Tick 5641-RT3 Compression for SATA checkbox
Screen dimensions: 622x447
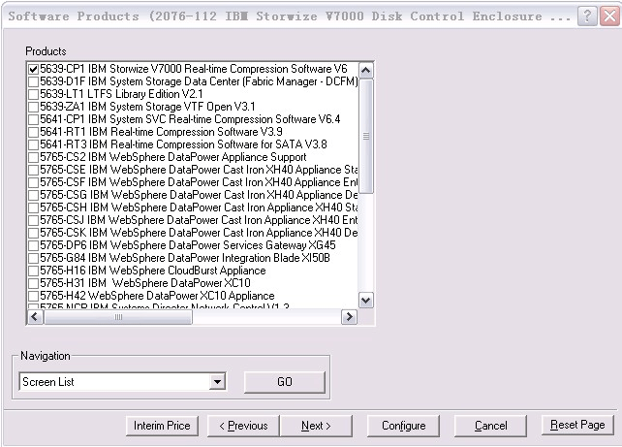pyautogui.click(x=33, y=144)
